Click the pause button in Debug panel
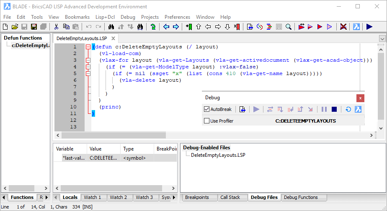 point(324,109)
